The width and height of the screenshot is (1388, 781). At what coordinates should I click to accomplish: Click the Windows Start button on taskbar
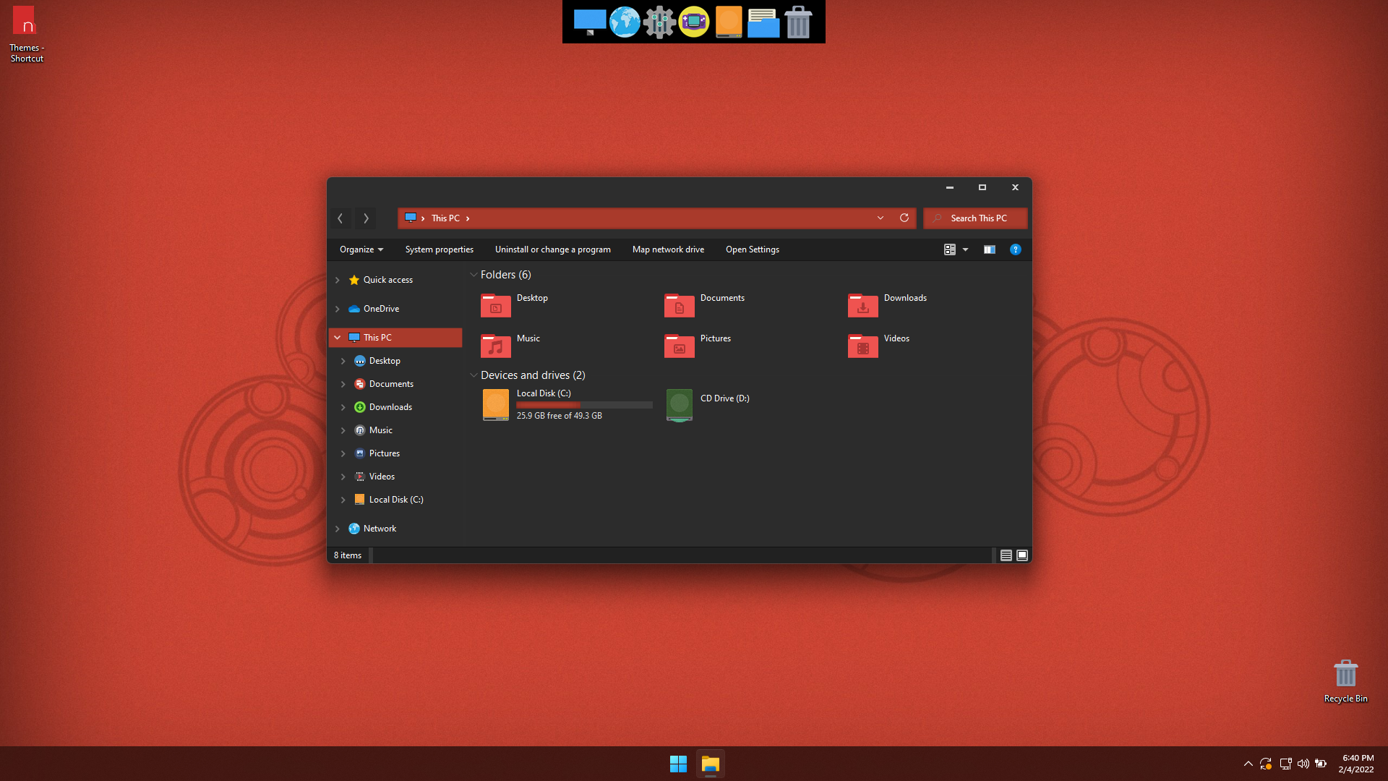pos(678,764)
